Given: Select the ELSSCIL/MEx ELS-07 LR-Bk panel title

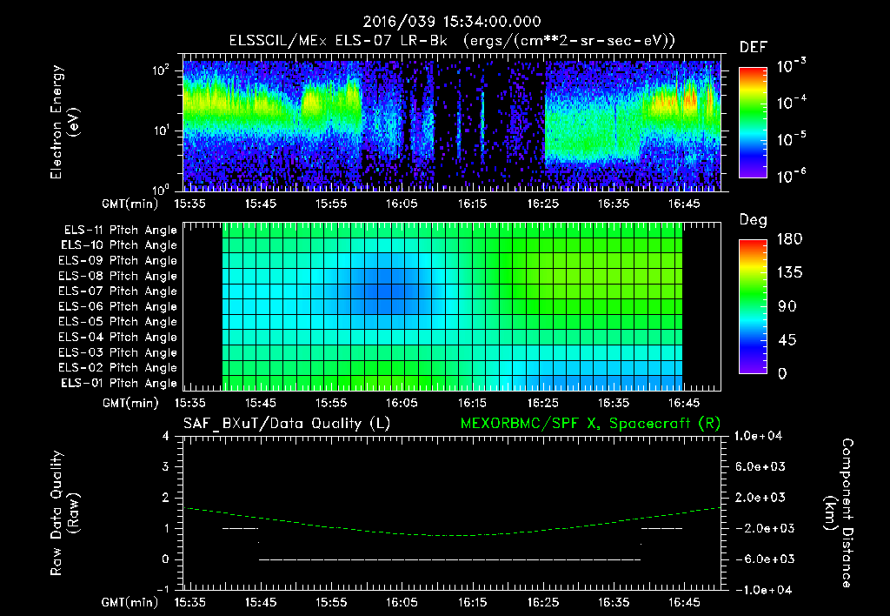Looking at the screenshot, I should click(x=452, y=41).
